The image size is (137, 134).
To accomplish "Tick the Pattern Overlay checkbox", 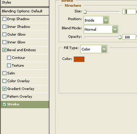I will (x=4, y=96).
